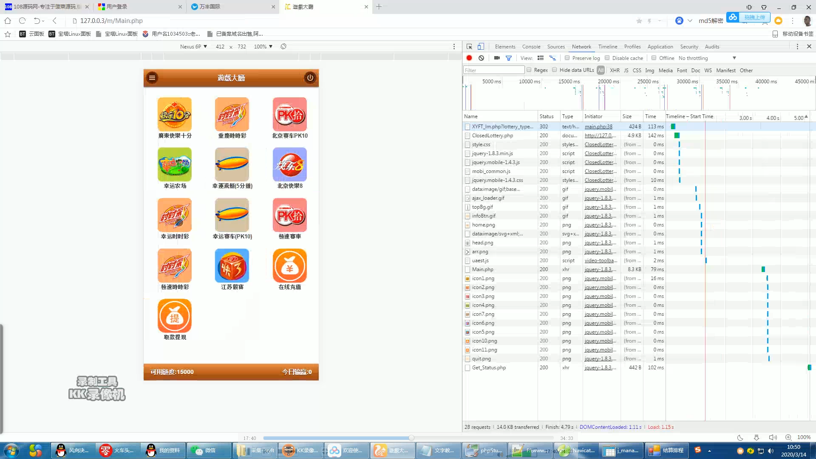Clear the network log with the clear icon
This screenshot has width=816, height=459.
click(x=481, y=58)
